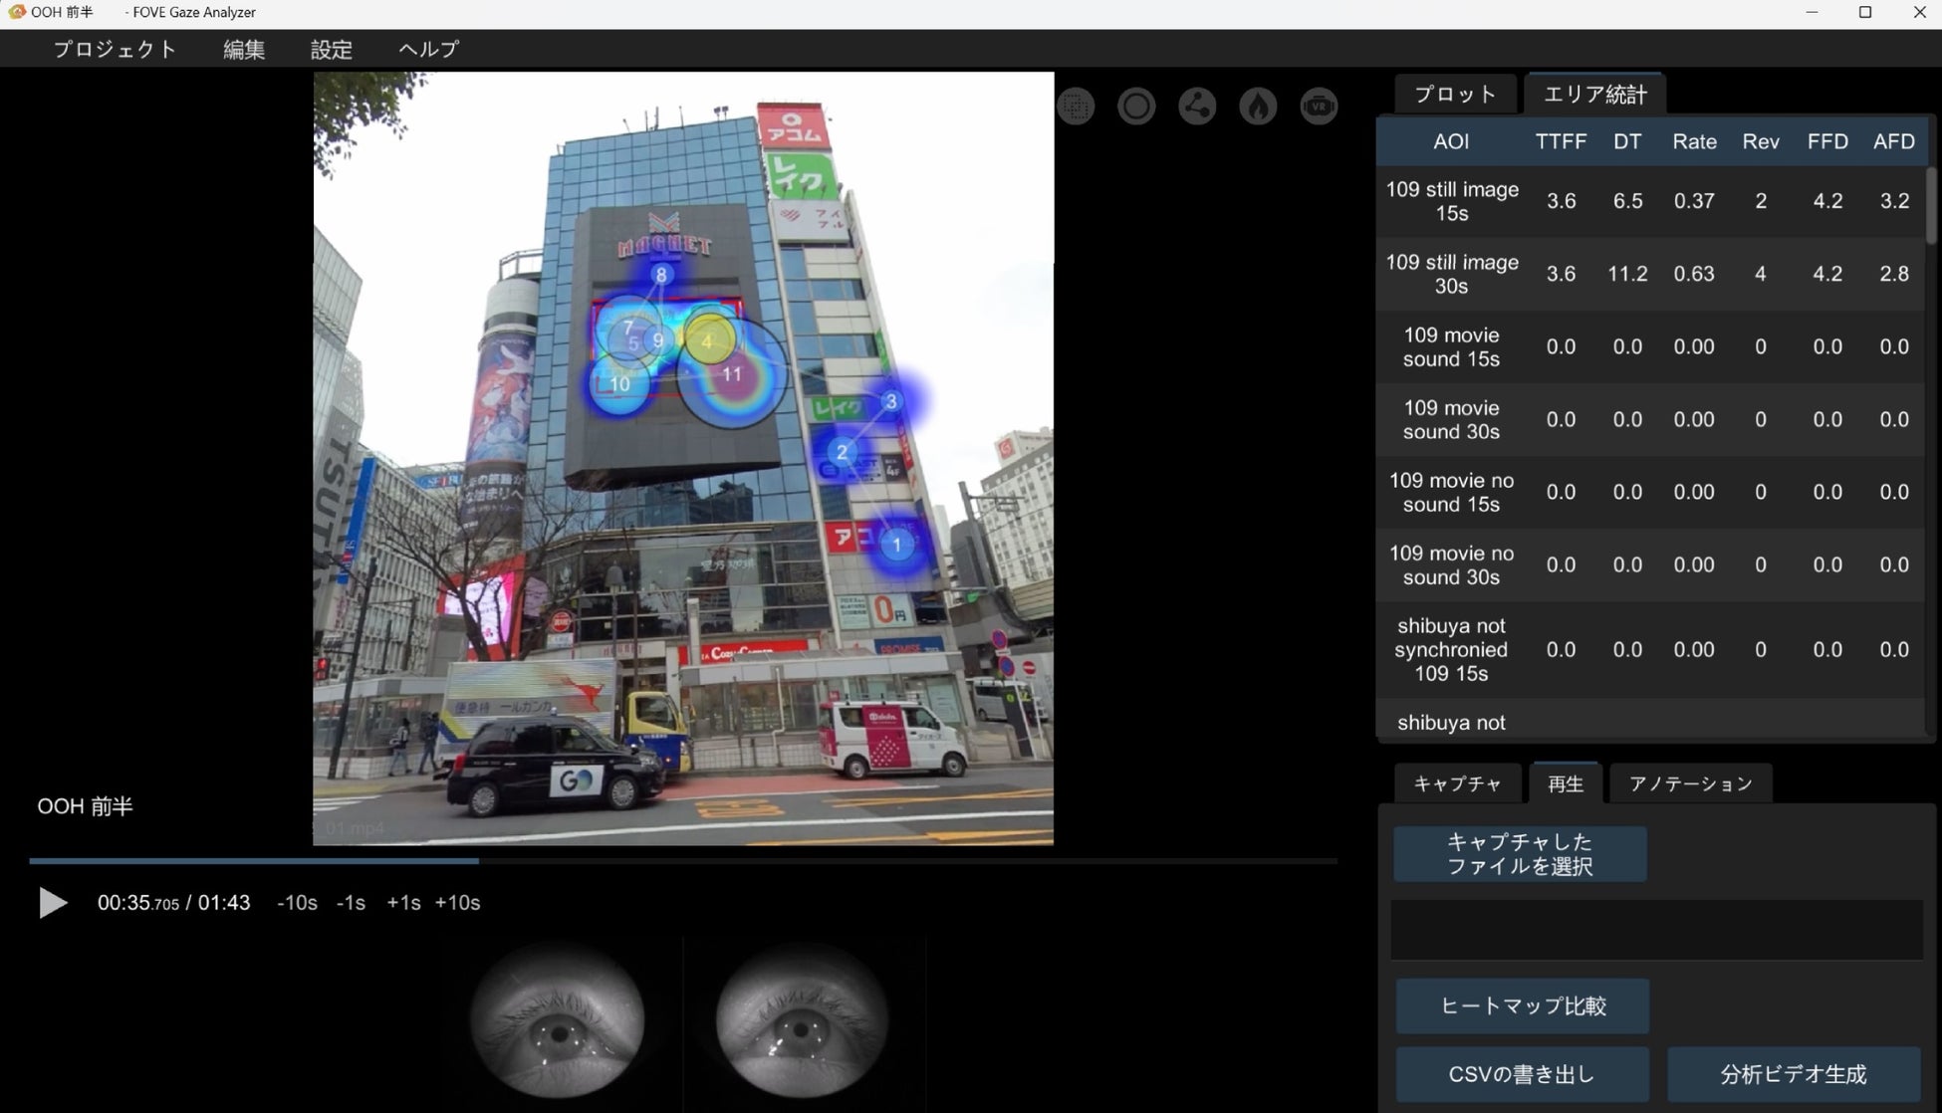Jump forward ten seconds with +10s
The height and width of the screenshot is (1113, 1942).
tap(457, 903)
